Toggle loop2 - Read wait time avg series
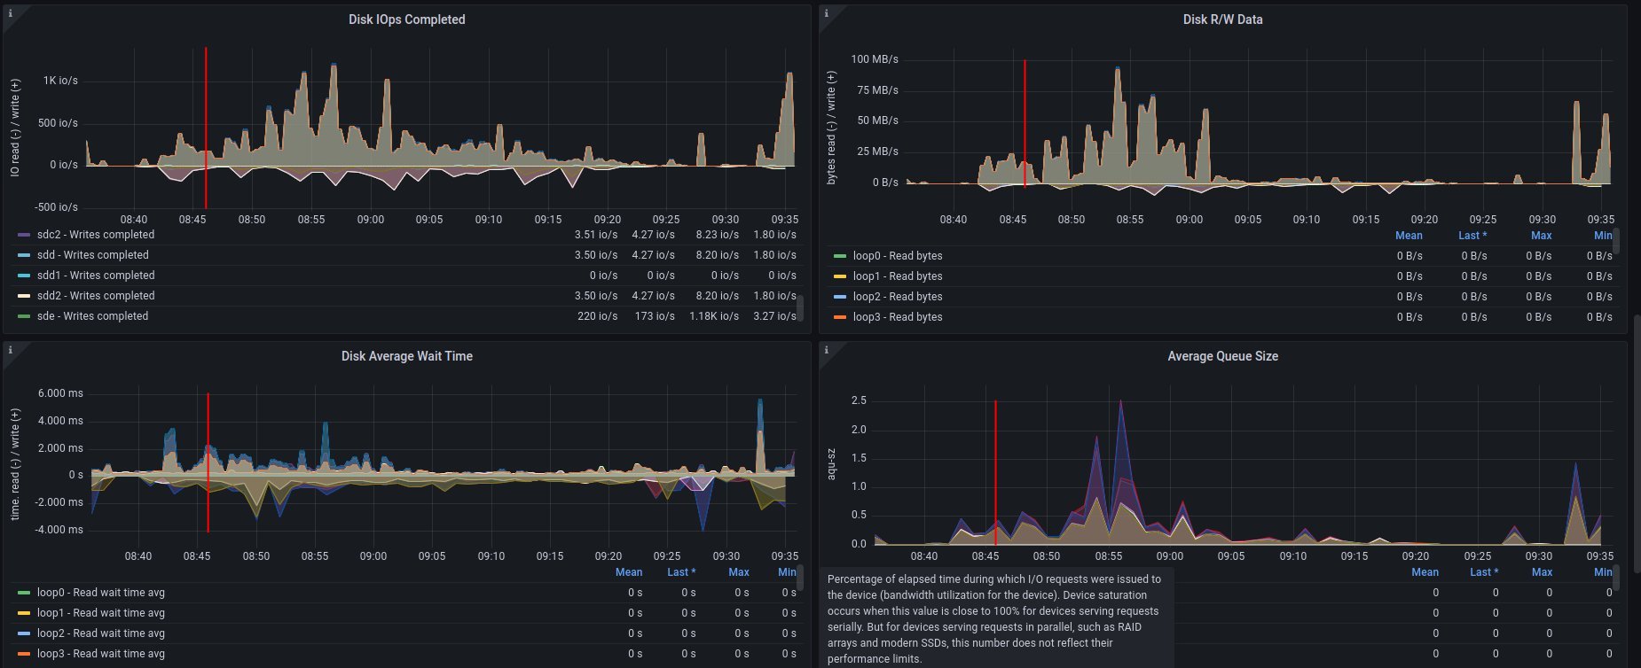1641x668 pixels. pos(100,633)
